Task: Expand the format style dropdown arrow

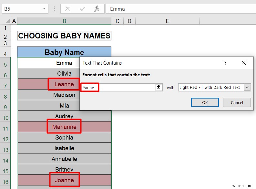Action: [x=247, y=88]
